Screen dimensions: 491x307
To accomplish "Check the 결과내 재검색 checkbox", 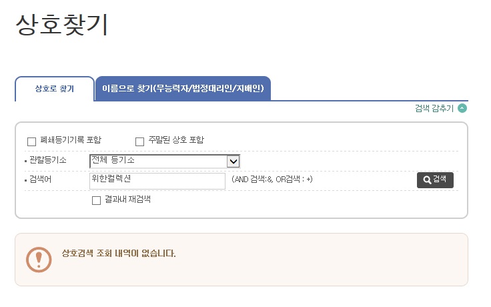I will [96, 200].
